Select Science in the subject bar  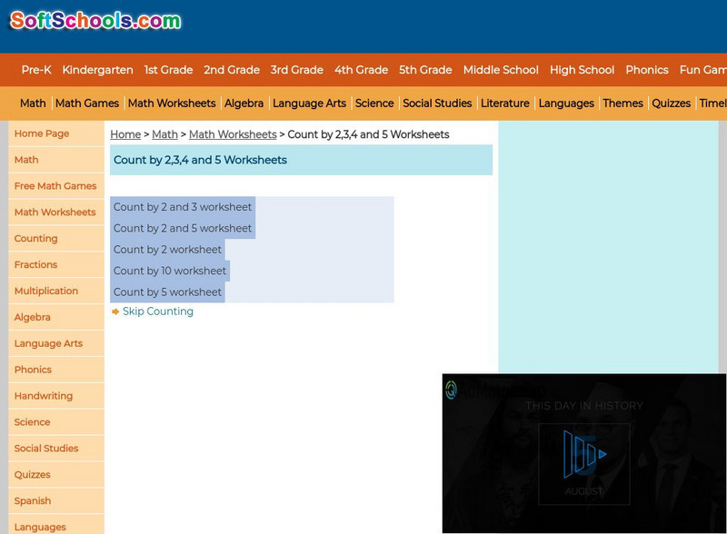[x=374, y=104]
